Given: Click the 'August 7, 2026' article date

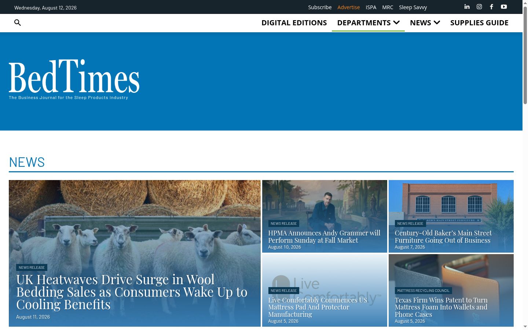Looking at the screenshot, I should (x=410, y=247).
